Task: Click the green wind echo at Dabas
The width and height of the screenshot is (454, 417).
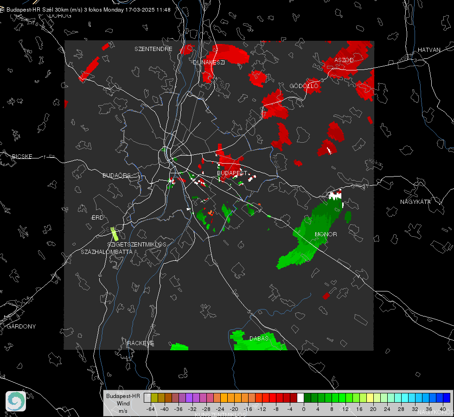Action: coord(258,341)
